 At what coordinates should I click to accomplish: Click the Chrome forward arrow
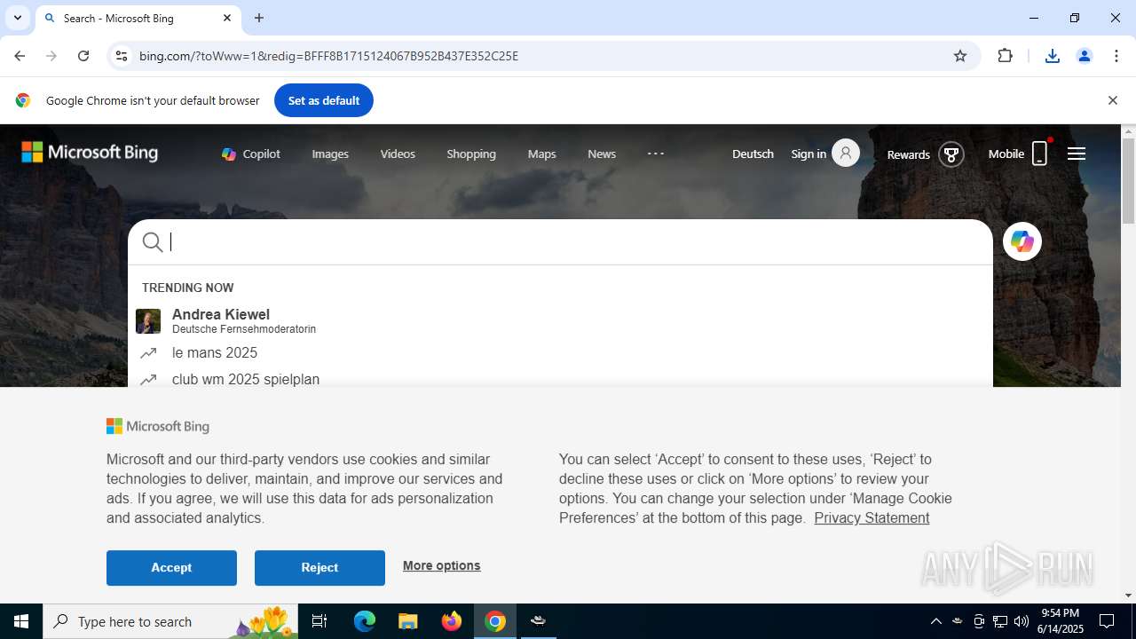51,56
